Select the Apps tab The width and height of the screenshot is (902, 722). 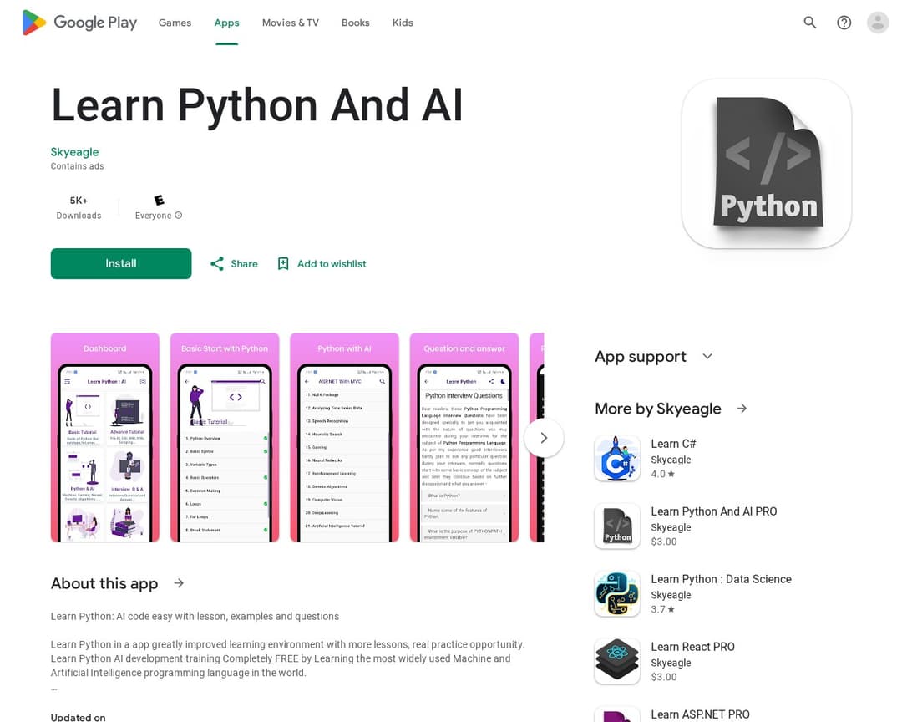tap(226, 23)
